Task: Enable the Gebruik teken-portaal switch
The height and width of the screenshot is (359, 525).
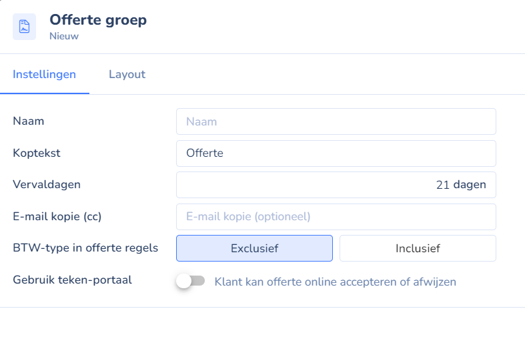Action: tap(191, 281)
